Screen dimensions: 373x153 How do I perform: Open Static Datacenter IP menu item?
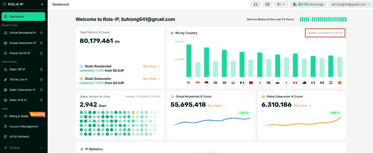click(x=23, y=90)
